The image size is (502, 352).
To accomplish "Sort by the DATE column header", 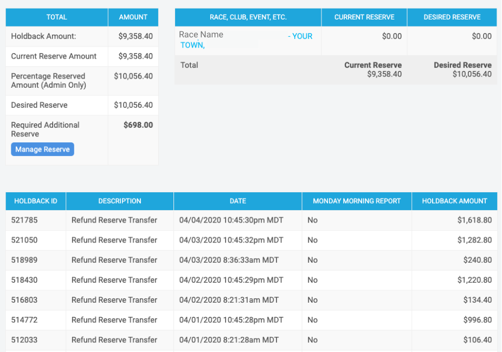I will coord(237,201).
